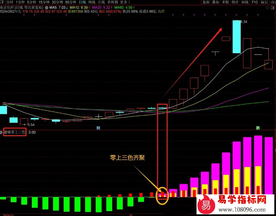Expand the 更多 periods menu
The image size is (276, 216).
point(125,2)
